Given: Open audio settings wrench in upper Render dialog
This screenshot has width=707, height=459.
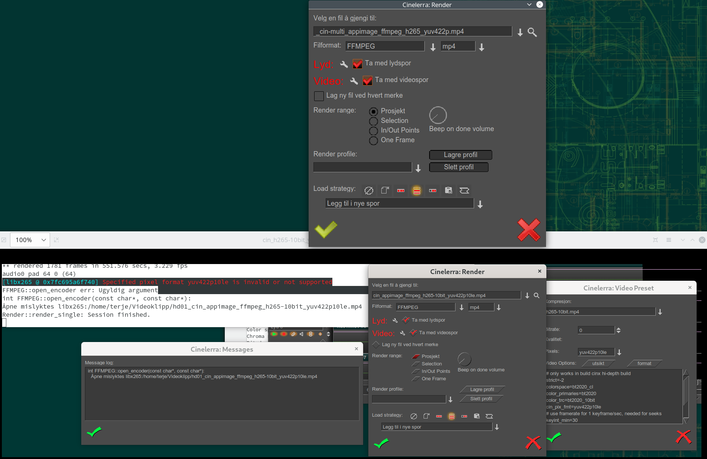Looking at the screenshot, I should (x=344, y=64).
